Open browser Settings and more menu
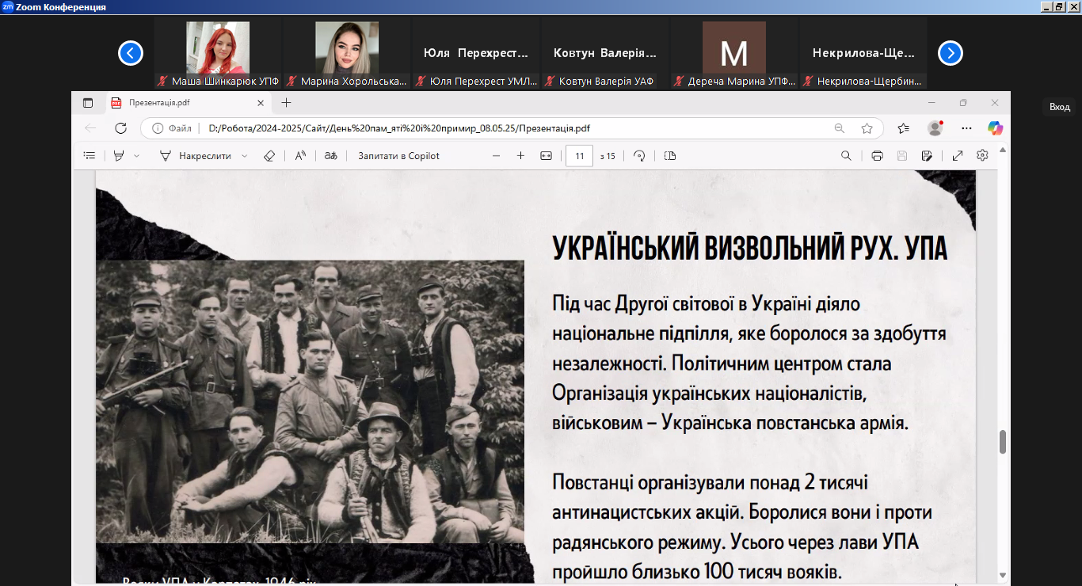This screenshot has width=1082, height=586. [966, 128]
